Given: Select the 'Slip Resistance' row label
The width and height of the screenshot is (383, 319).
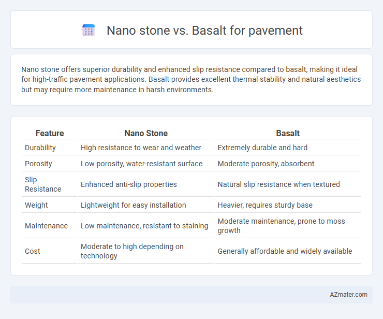Looking at the screenshot, I should coord(43,184).
